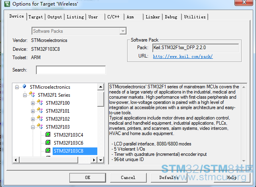Select the STM32F101 tree item
The height and width of the screenshot is (187, 256).
[x=58, y=111]
